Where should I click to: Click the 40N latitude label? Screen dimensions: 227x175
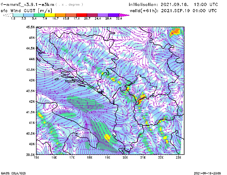click(32, 144)
